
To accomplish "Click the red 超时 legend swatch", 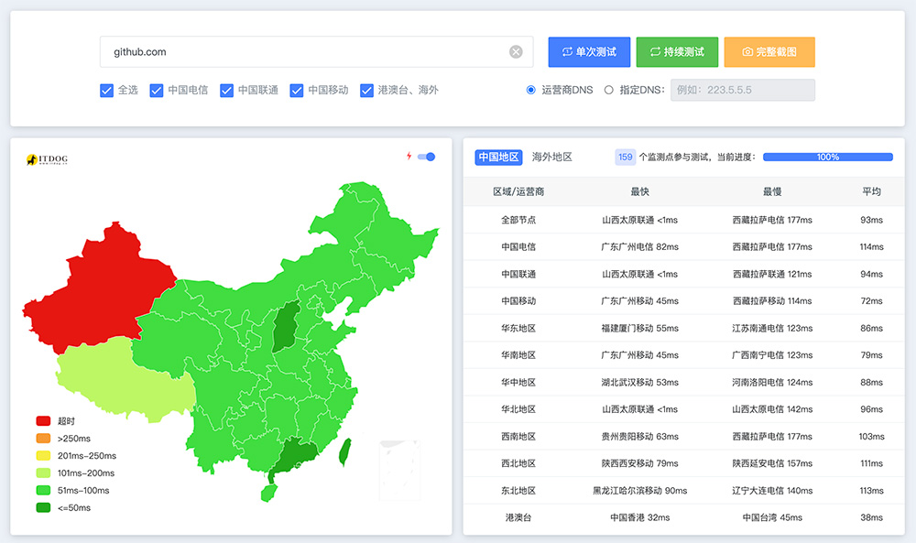I will (x=43, y=421).
